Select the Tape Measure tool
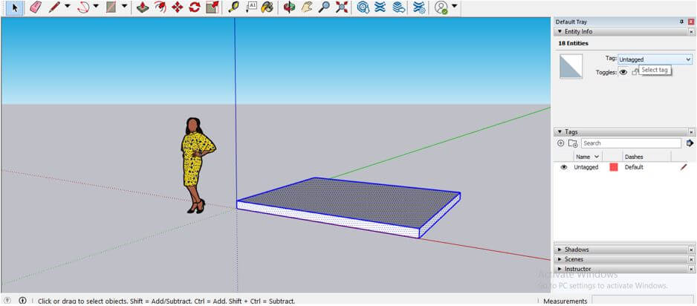 click(233, 7)
